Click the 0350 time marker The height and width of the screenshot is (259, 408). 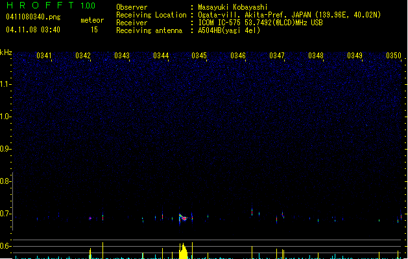click(394, 56)
